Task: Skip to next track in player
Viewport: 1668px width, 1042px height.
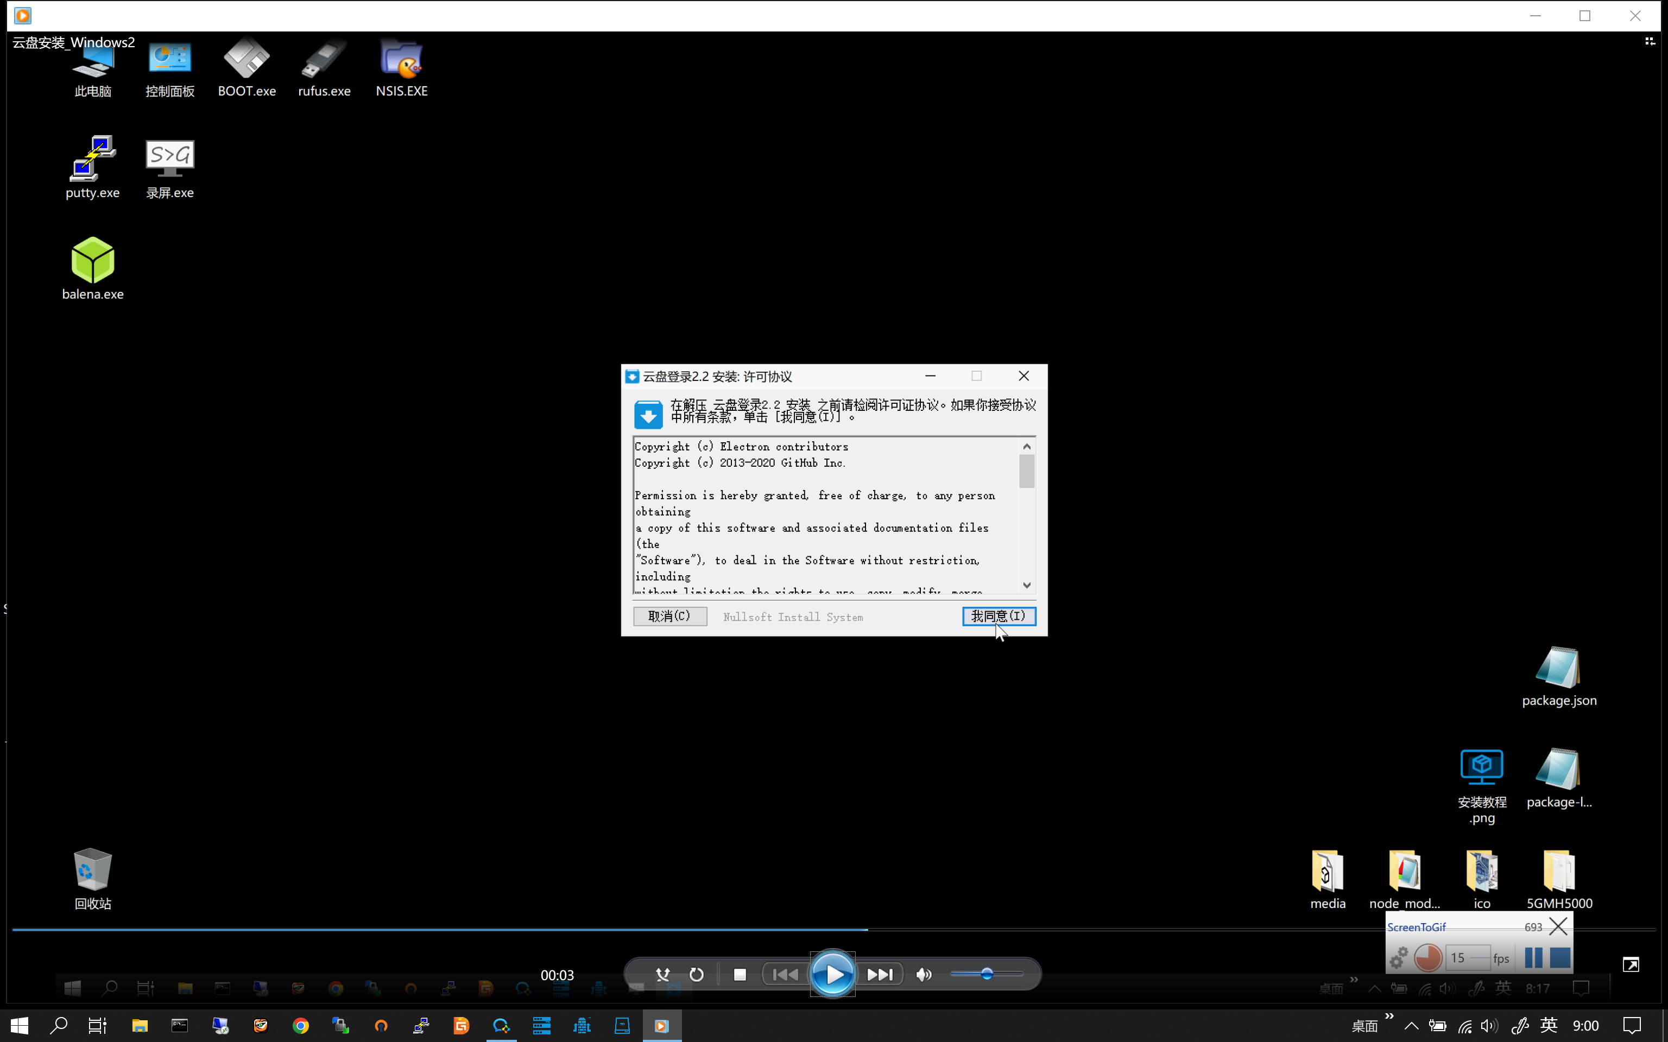Action: point(880,975)
